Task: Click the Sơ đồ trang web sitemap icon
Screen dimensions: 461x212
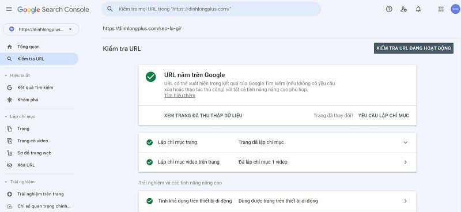Action: 10,153
